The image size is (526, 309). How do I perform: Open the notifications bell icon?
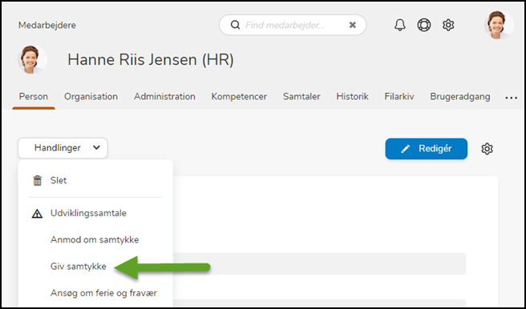399,25
